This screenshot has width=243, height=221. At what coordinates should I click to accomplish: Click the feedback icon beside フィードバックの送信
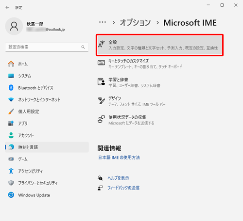[x=100, y=188]
